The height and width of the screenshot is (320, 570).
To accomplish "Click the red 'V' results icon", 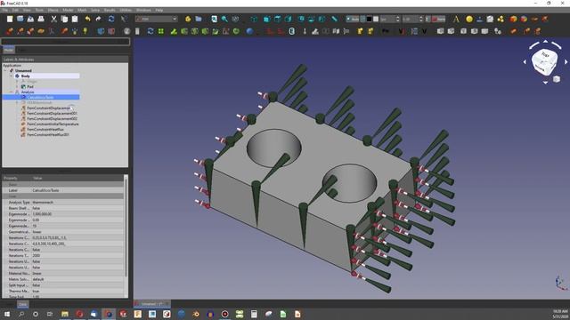I will (401, 31).
